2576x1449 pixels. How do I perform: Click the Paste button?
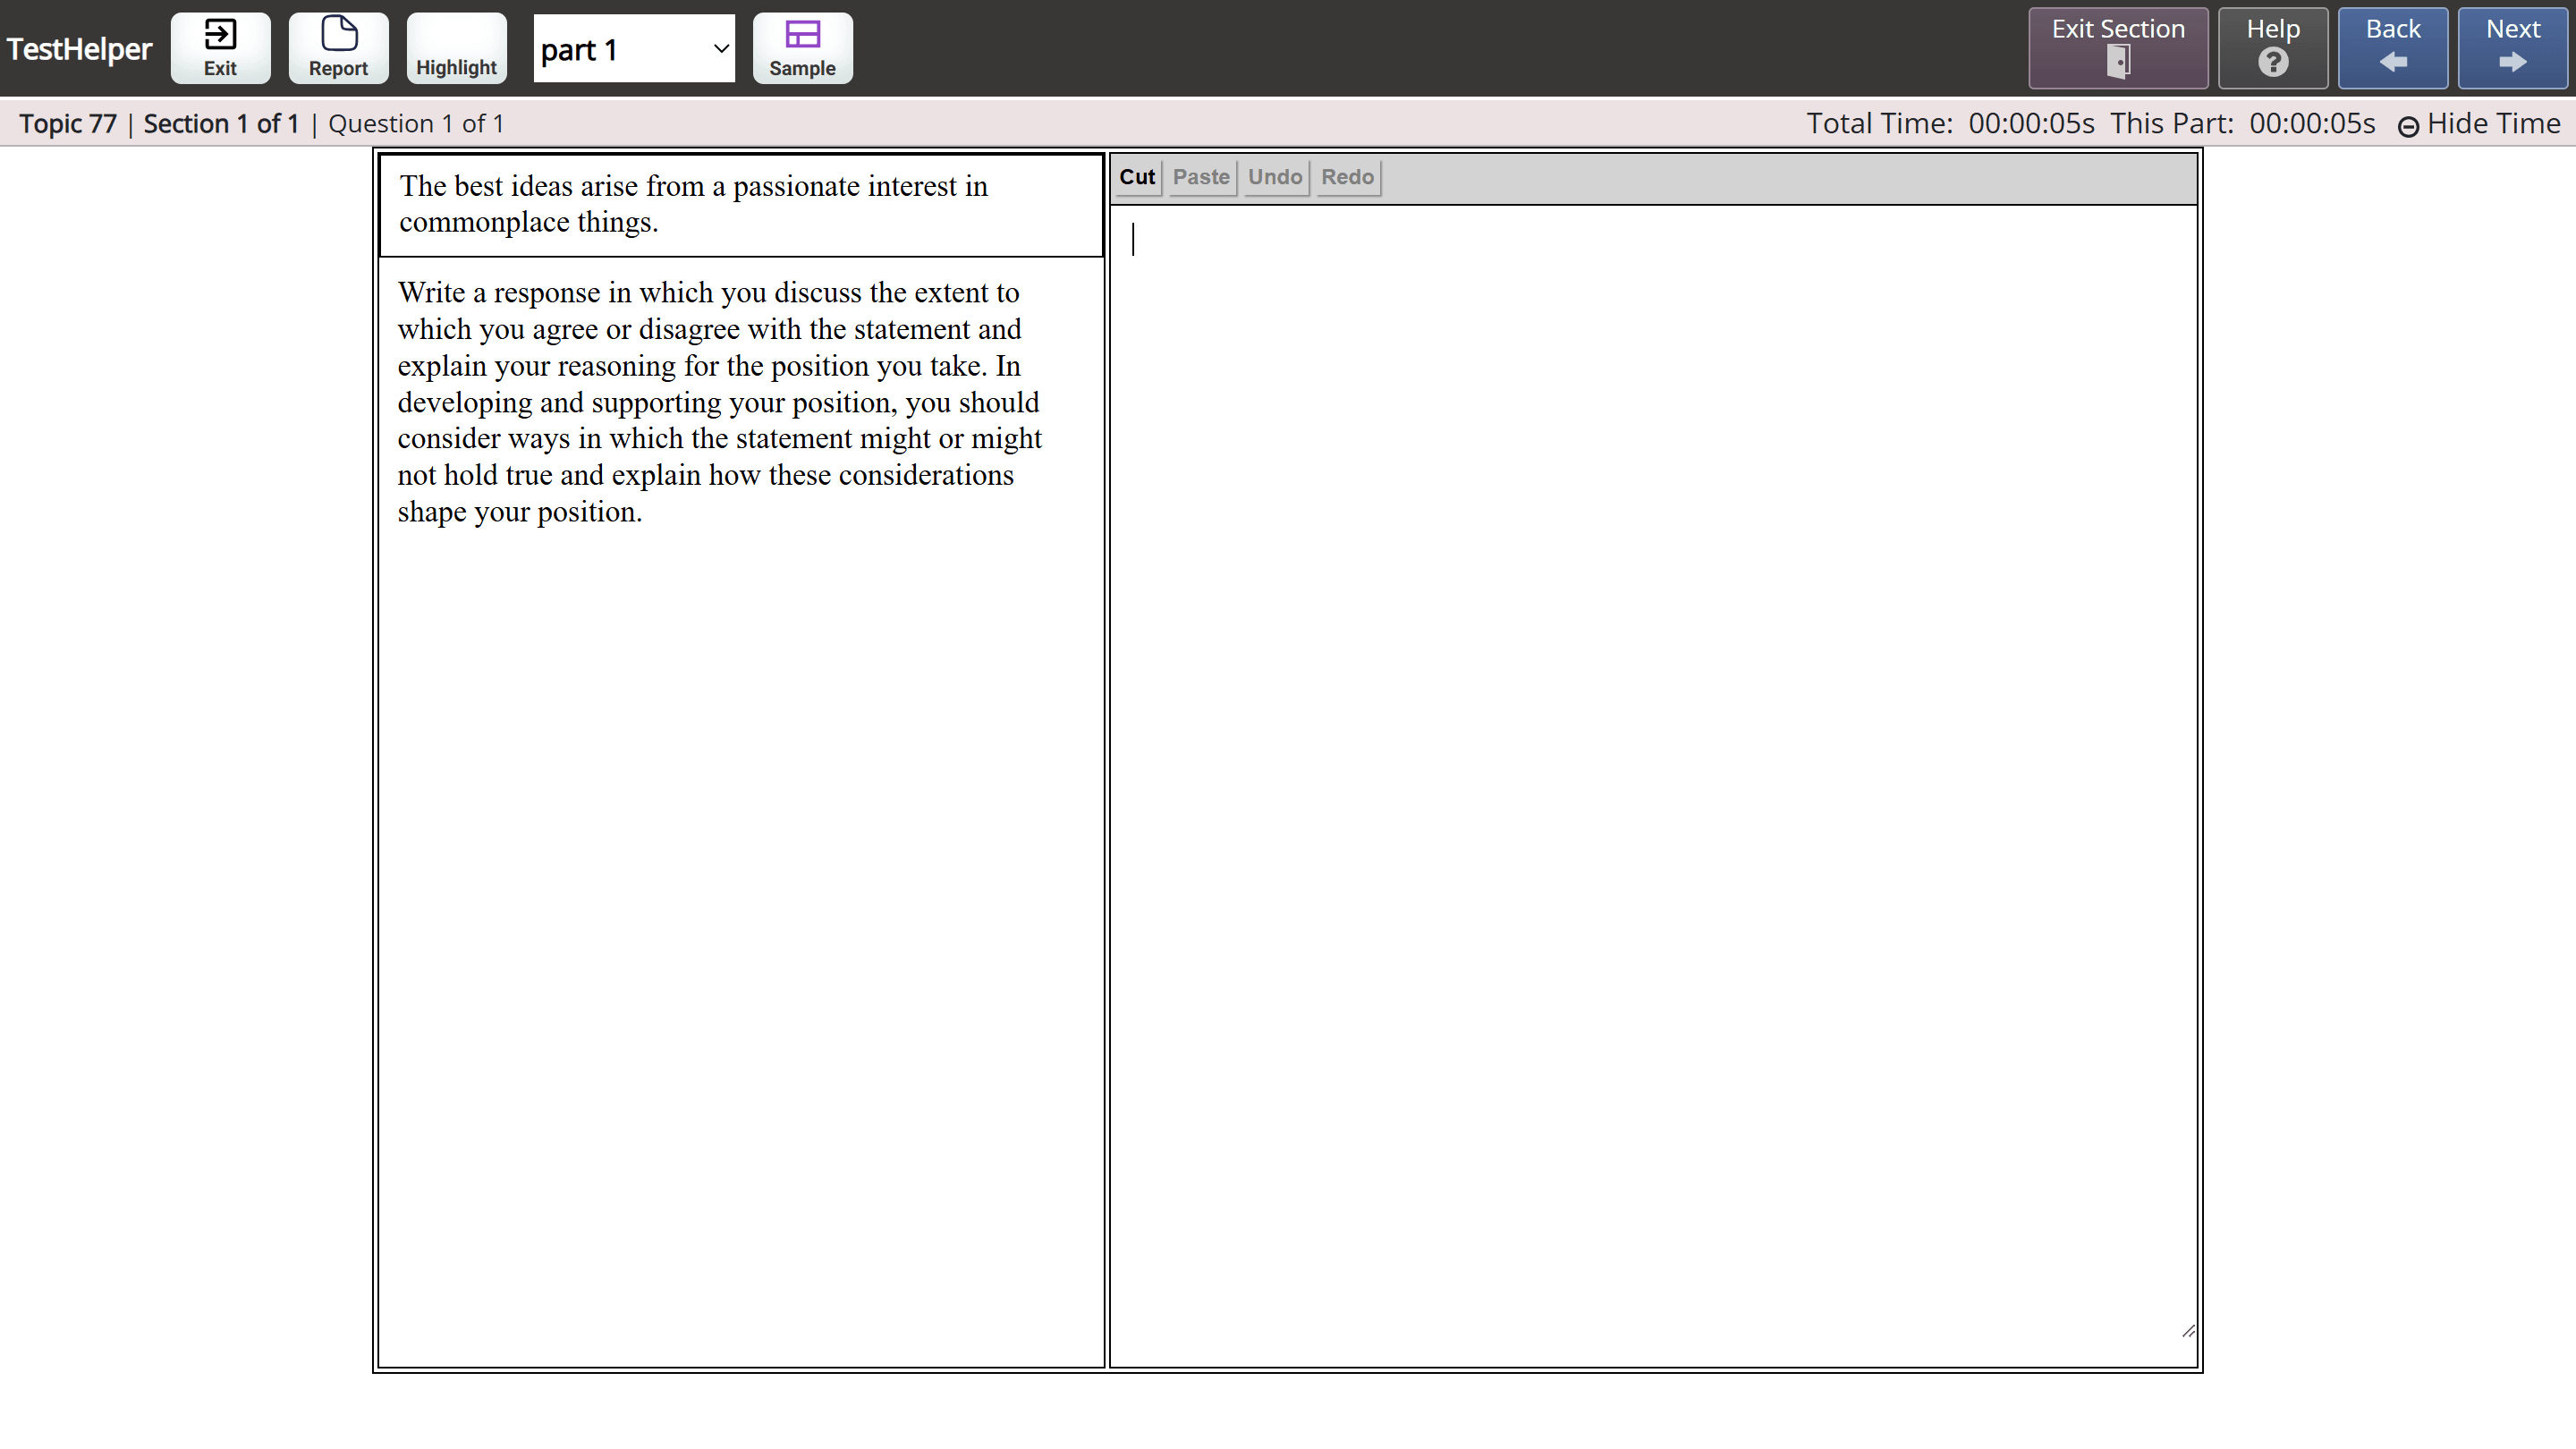click(x=1200, y=177)
